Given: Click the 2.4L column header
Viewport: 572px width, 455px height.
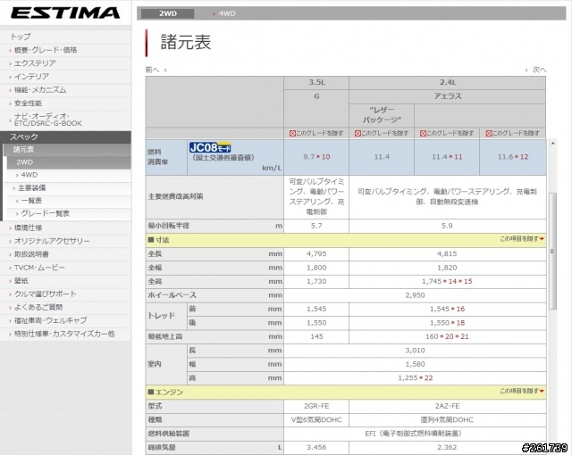Looking at the screenshot, I should pyautogui.click(x=447, y=83).
